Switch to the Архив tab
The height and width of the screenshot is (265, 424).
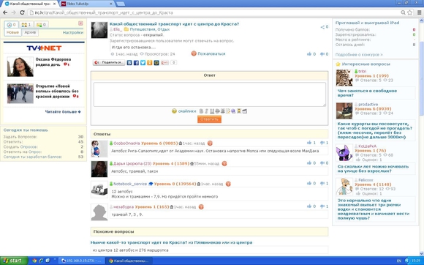[30, 32]
